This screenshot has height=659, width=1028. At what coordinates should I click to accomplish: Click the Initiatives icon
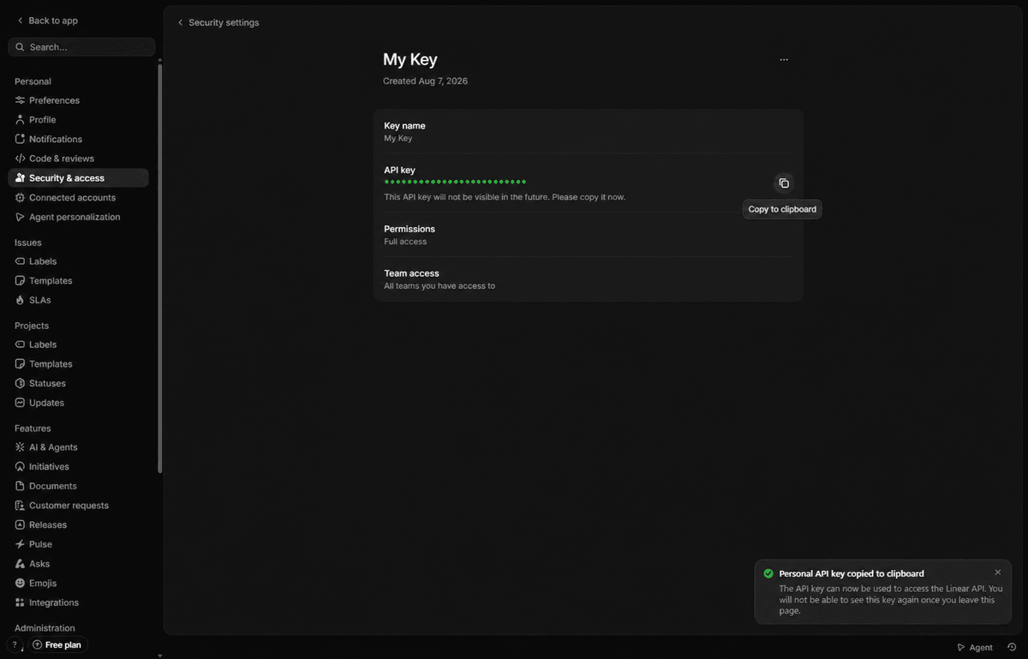(21, 467)
